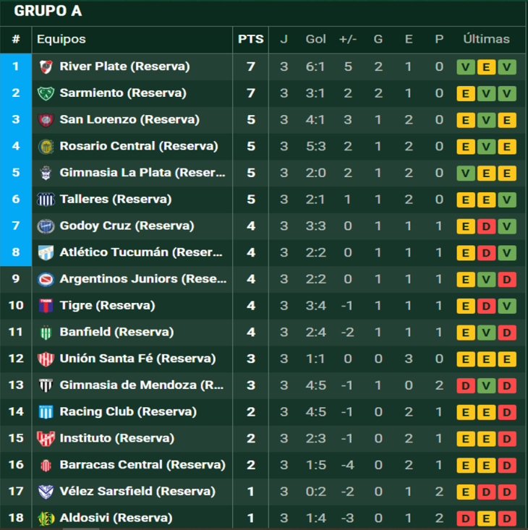Click the Sarmiento green shield crest
528x530 pixels.
coord(46,93)
